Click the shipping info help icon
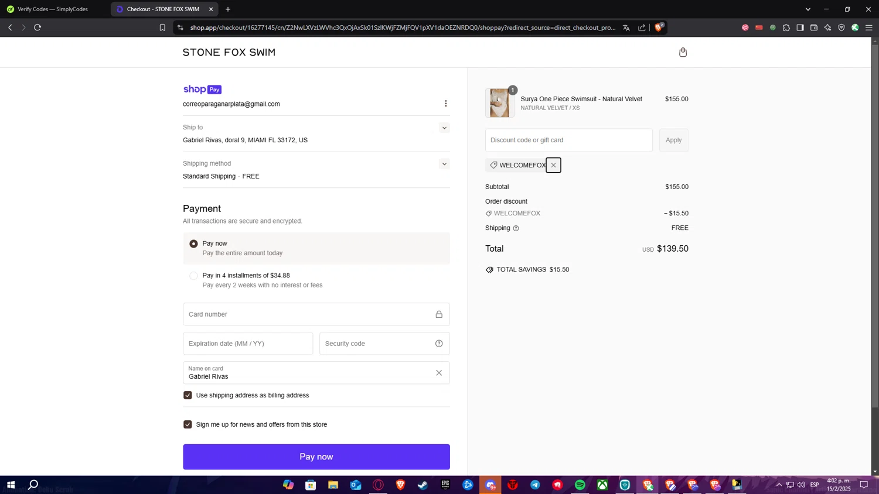 tap(516, 228)
